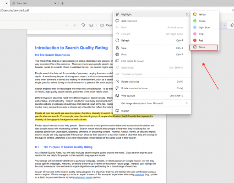Click the Web capture icon
The image size is (234, 183).
(x=117, y=96)
